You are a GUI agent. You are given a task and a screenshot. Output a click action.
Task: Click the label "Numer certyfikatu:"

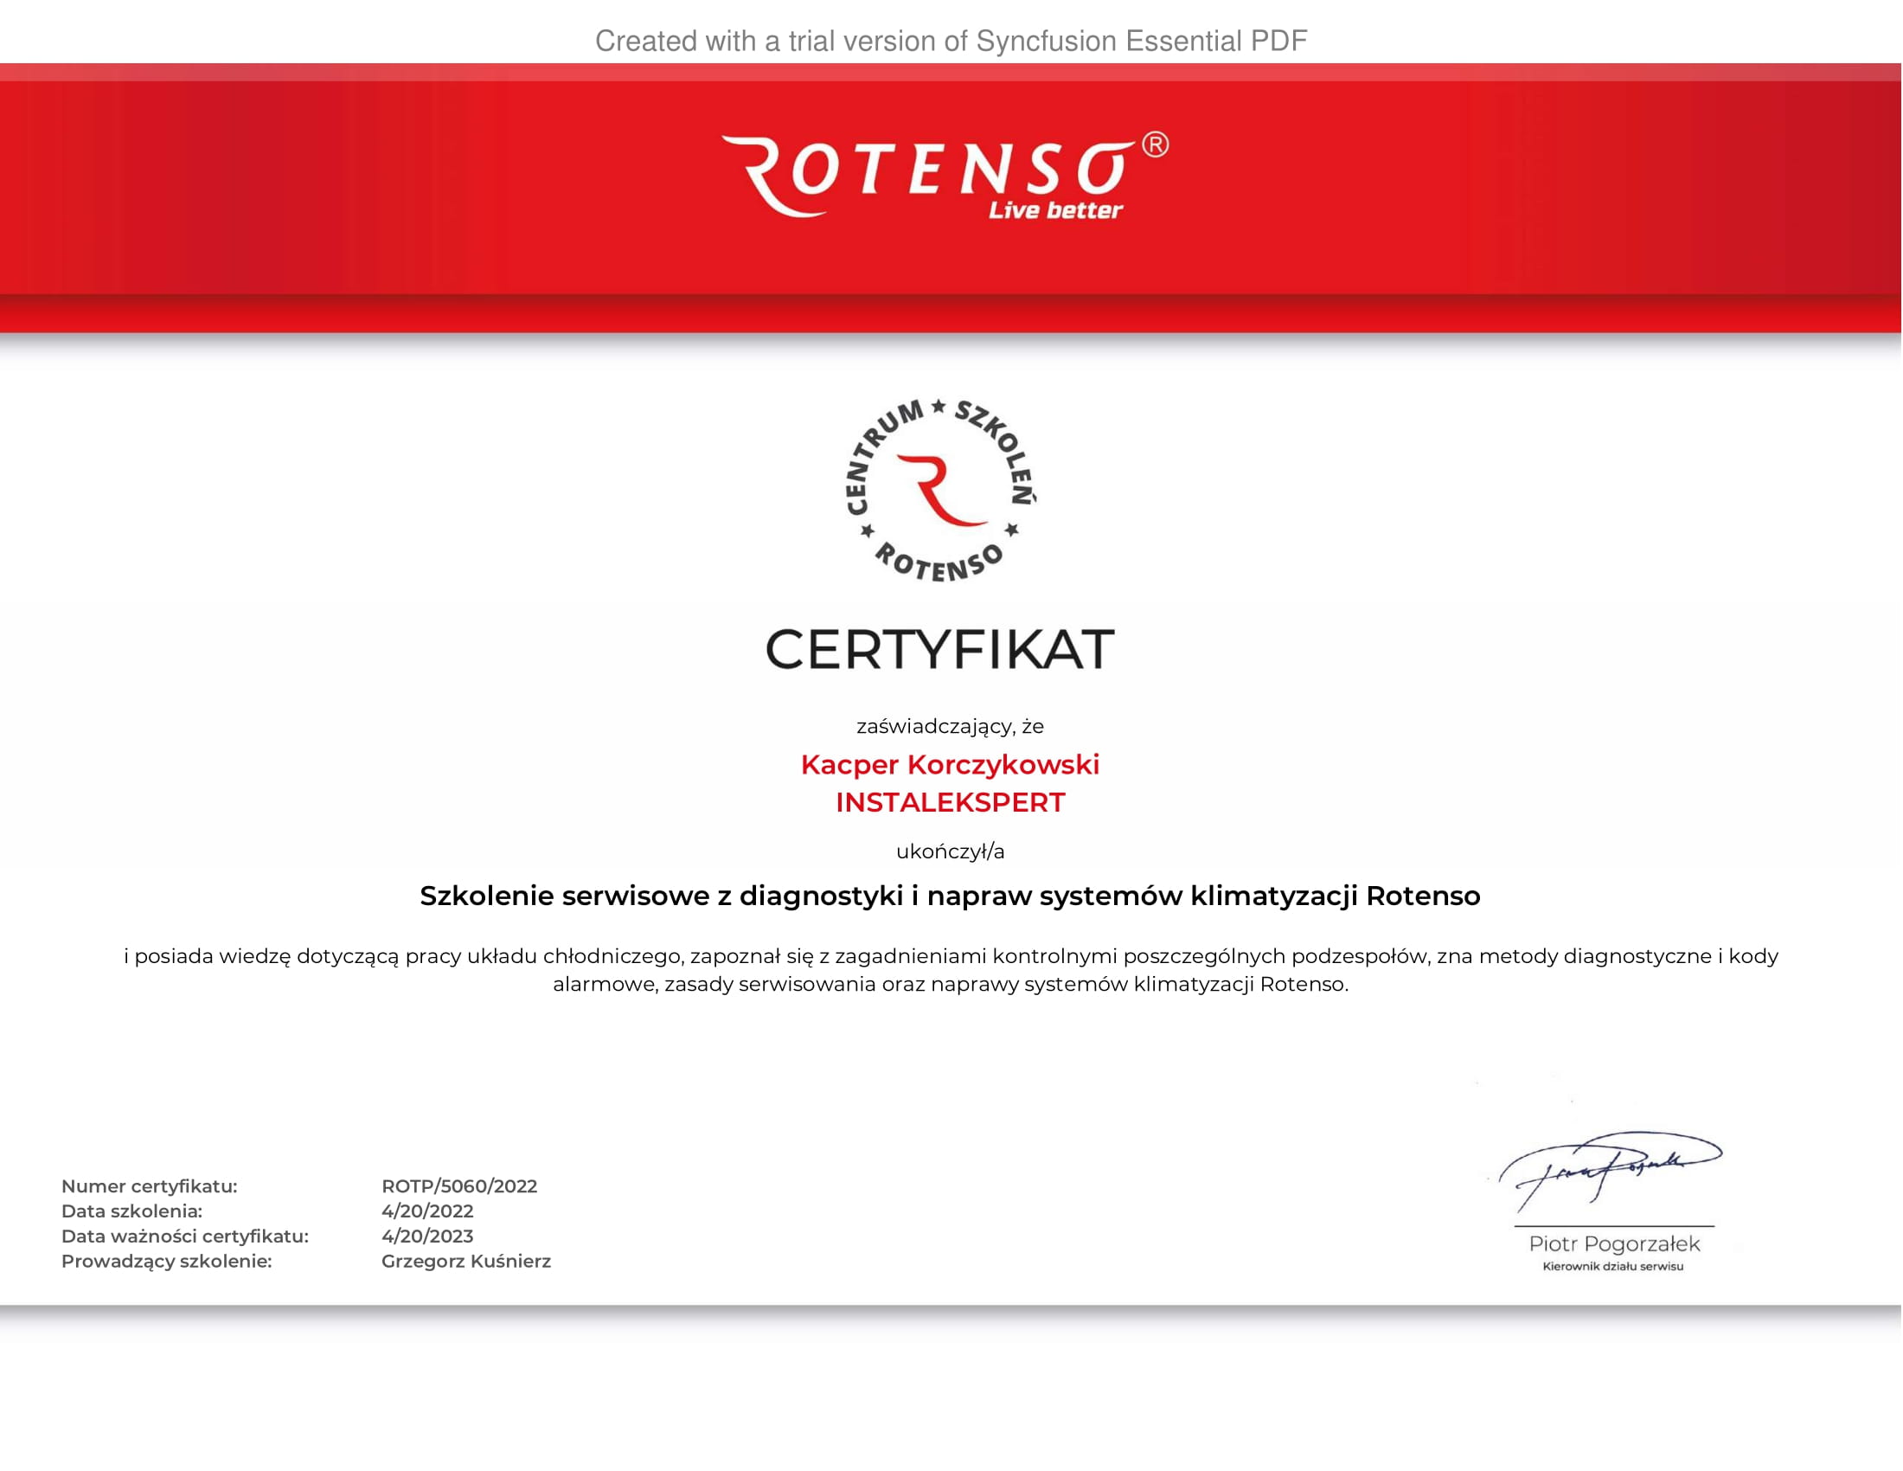coord(149,1186)
